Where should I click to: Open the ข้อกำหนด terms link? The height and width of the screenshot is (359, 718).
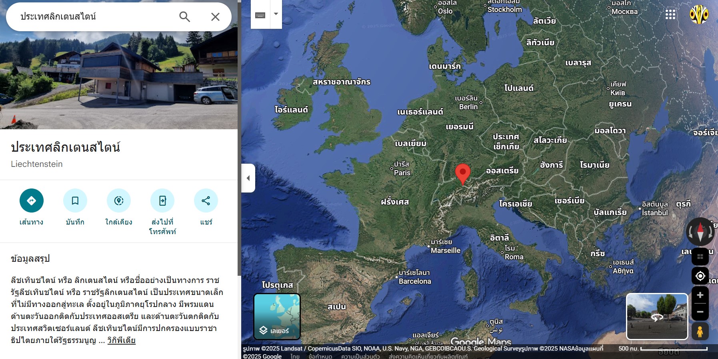(320, 356)
